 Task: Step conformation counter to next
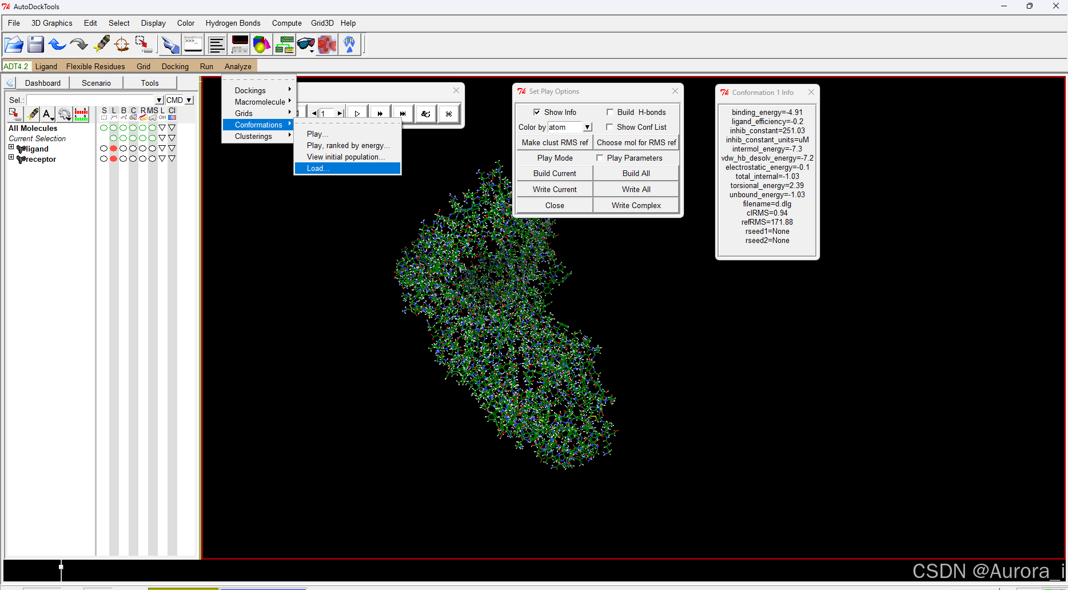pos(340,113)
